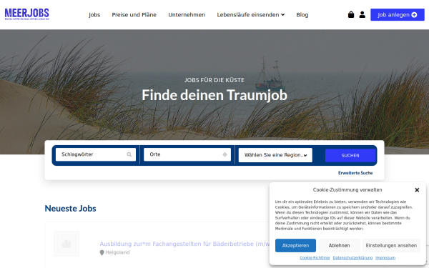Click the Neueste Jobs heading

pos(70,209)
